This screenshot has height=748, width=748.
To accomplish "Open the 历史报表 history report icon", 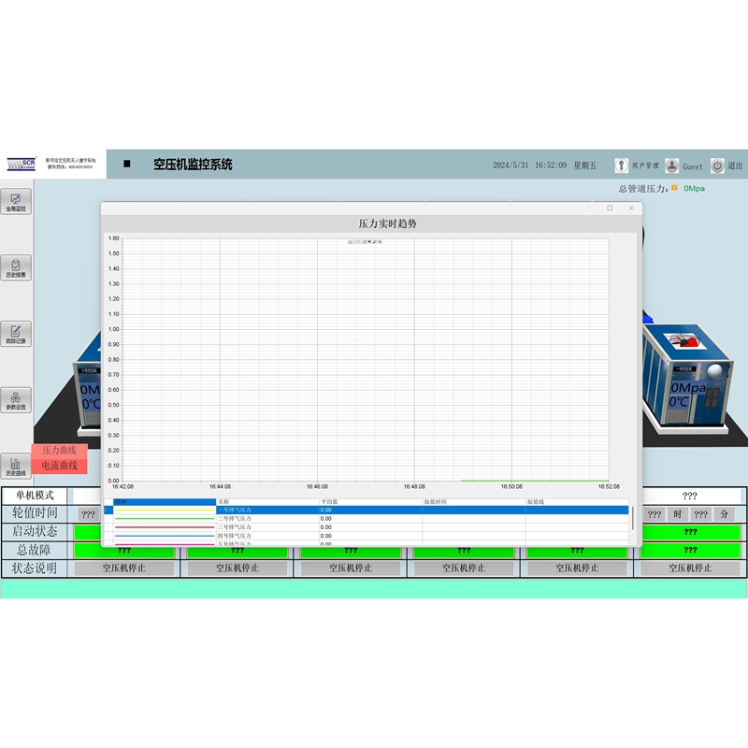I will point(16,266).
